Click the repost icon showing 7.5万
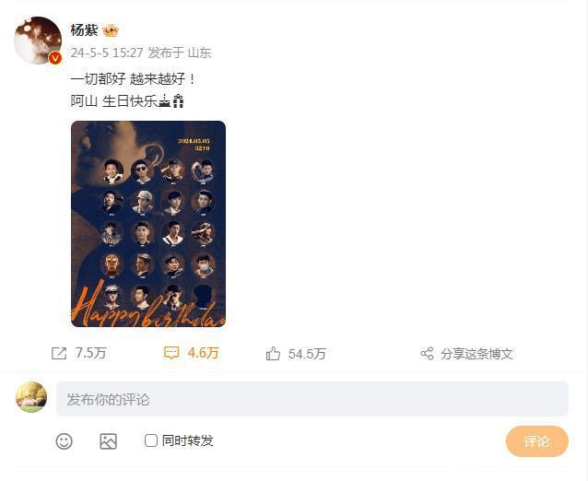This screenshot has height=481, width=588. click(59, 354)
